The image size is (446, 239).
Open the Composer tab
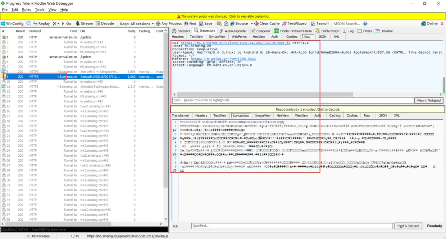[x=260, y=31]
